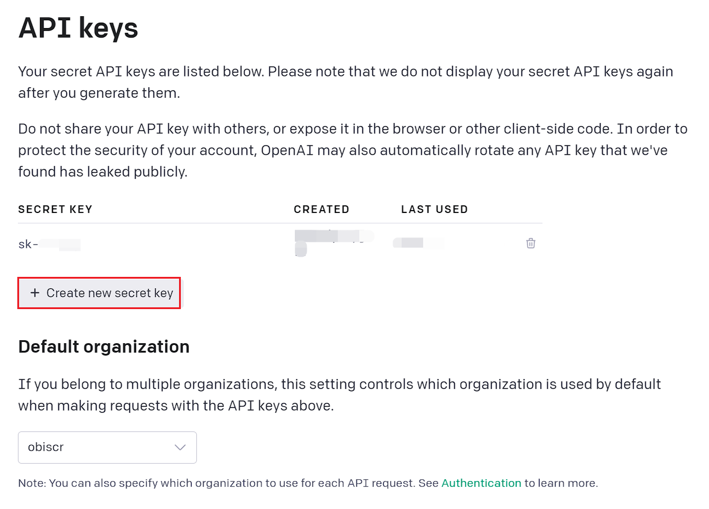
Task: Open the Authentication documentation link
Action: (481, 483)
